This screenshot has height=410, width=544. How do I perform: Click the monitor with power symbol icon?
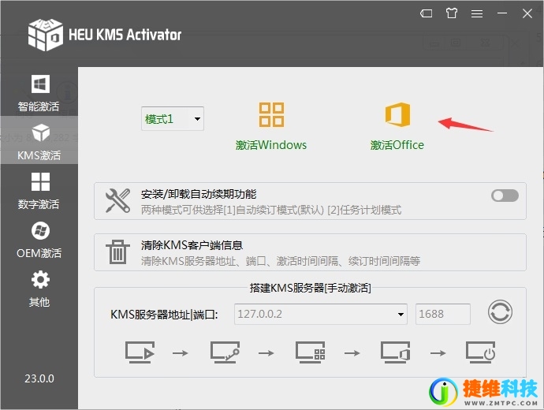(480, 352)
